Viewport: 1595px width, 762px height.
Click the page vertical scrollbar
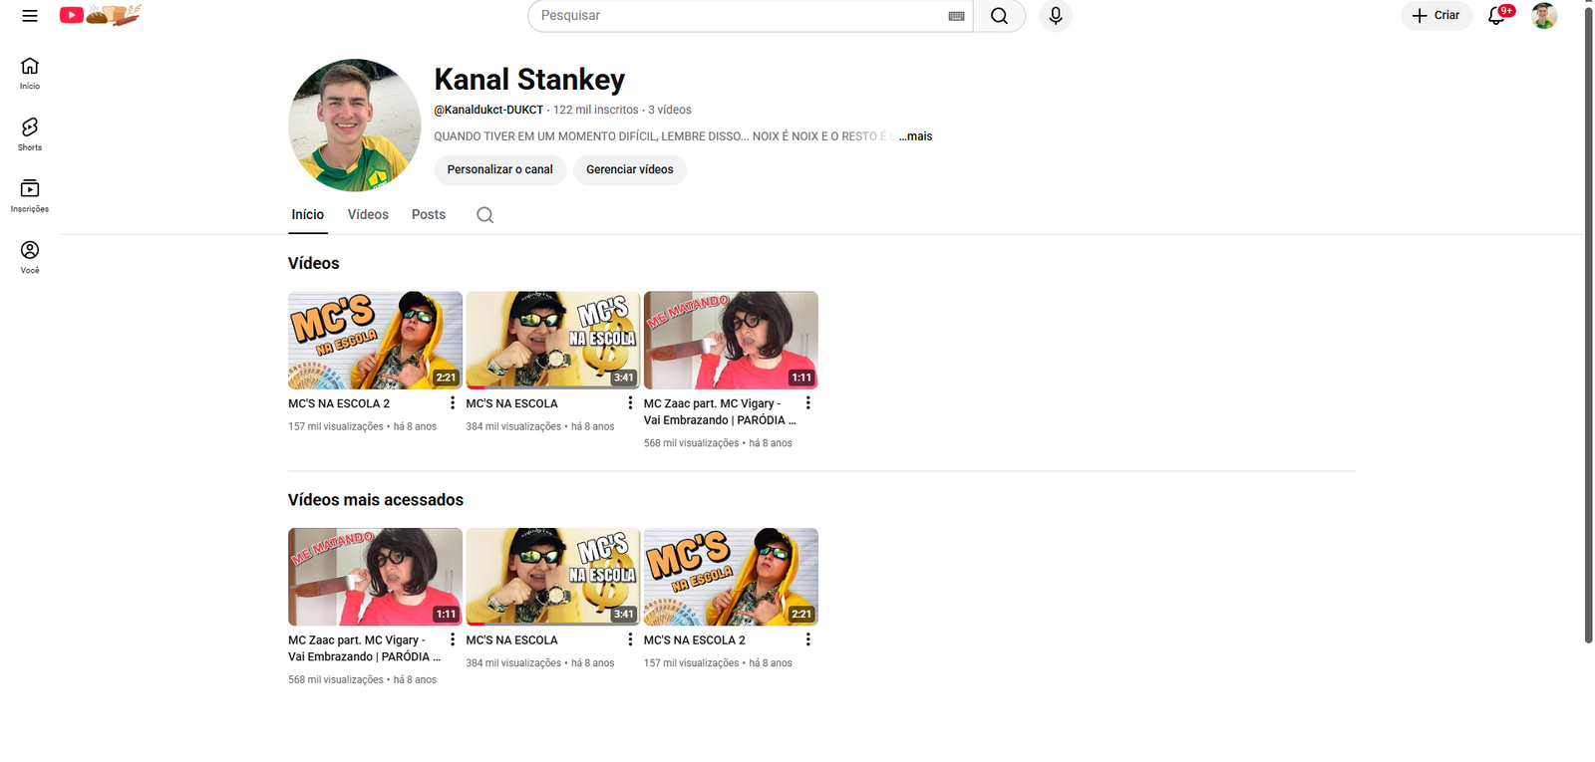tap(1589, 324)
